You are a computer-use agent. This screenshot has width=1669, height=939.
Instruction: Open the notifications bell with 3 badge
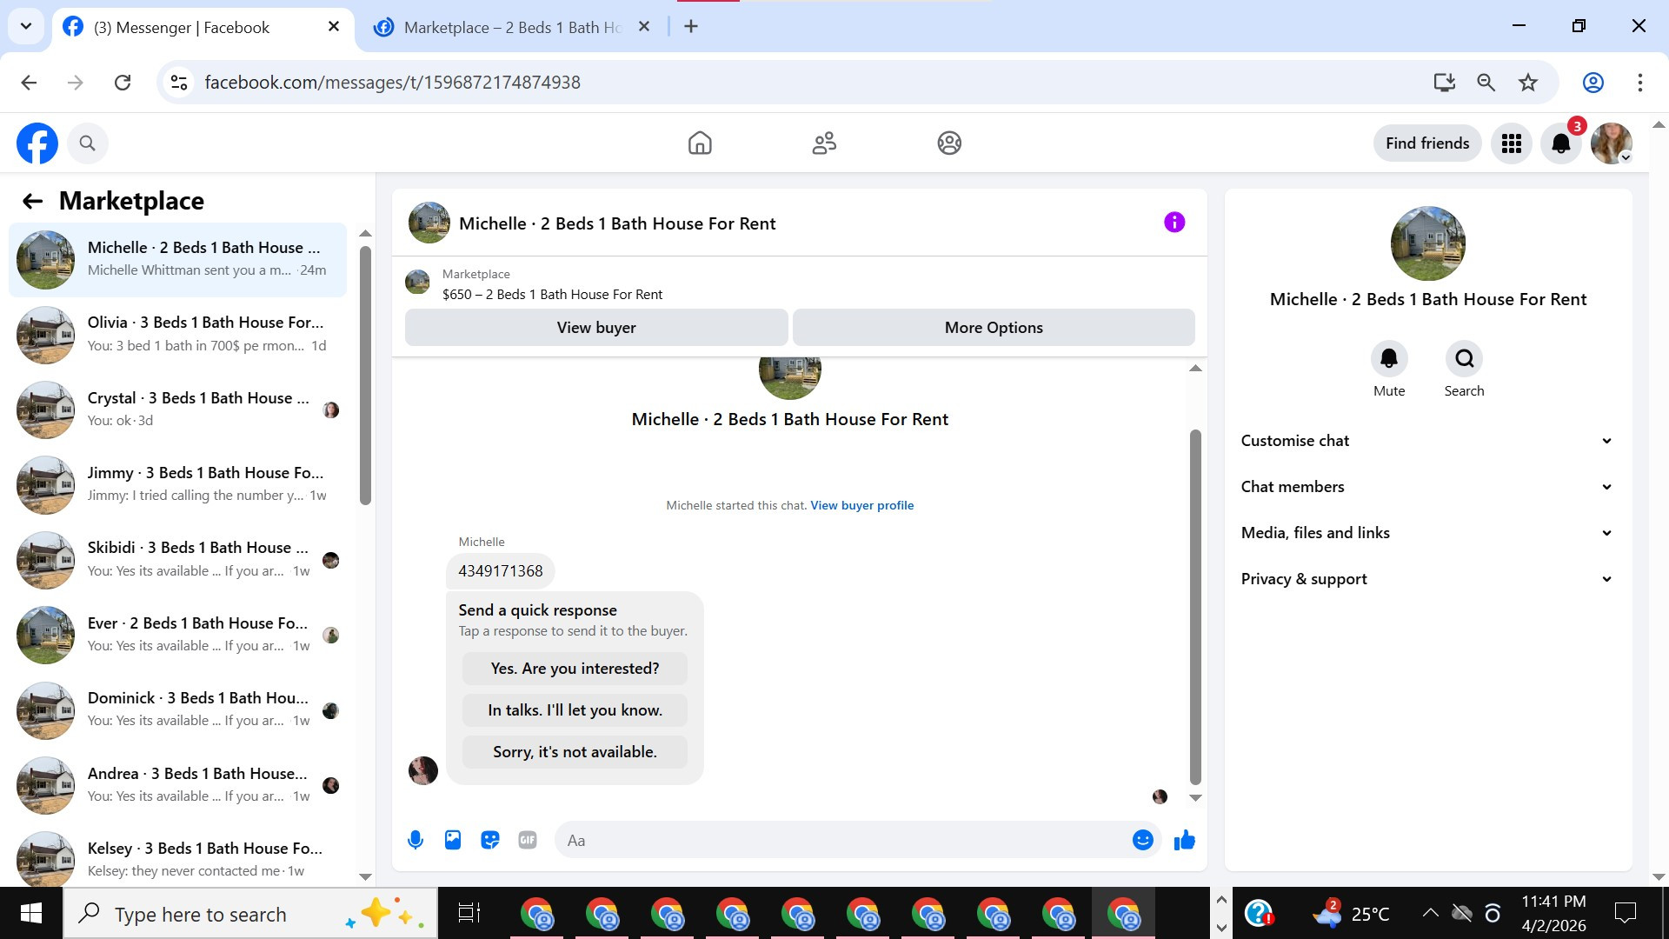(1561, 143)
